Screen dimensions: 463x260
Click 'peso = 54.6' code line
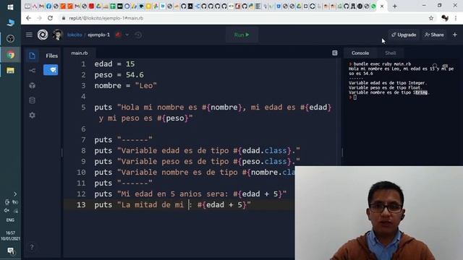click(x=119, y=75)
